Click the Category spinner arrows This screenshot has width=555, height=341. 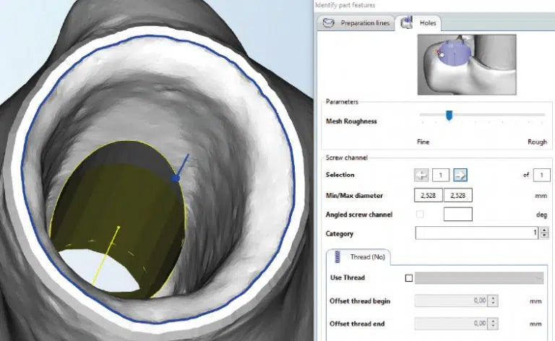[x=544, y=233]
